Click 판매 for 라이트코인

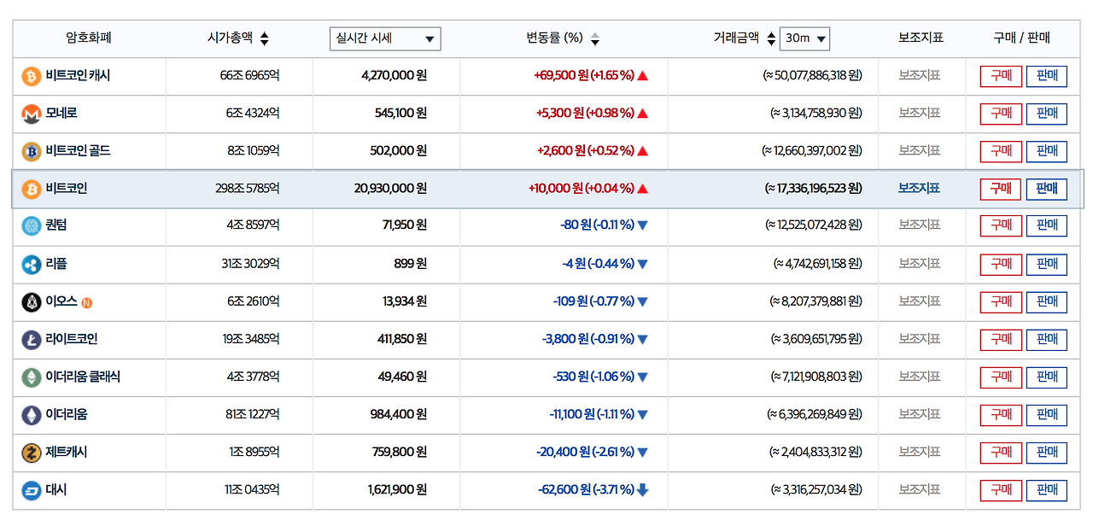point(1047,339)
